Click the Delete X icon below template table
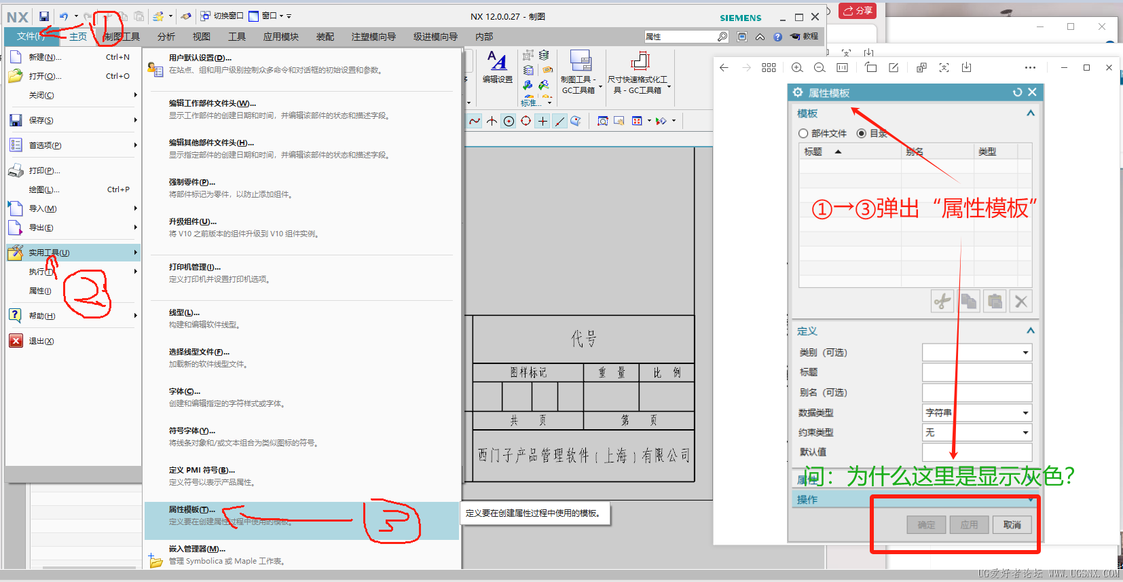 point(1020,301)
